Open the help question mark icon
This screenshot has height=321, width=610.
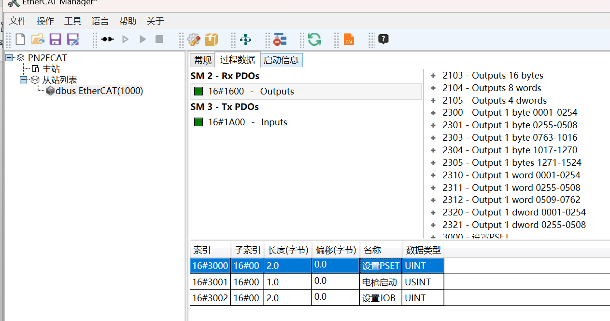[383, 39]
